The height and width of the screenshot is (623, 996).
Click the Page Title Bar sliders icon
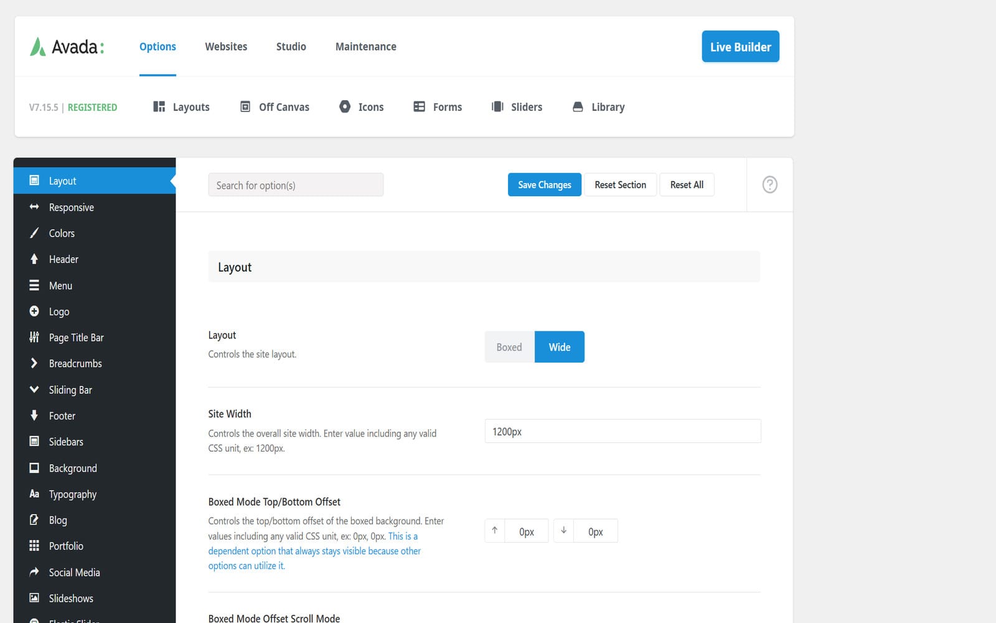(34, 337)
